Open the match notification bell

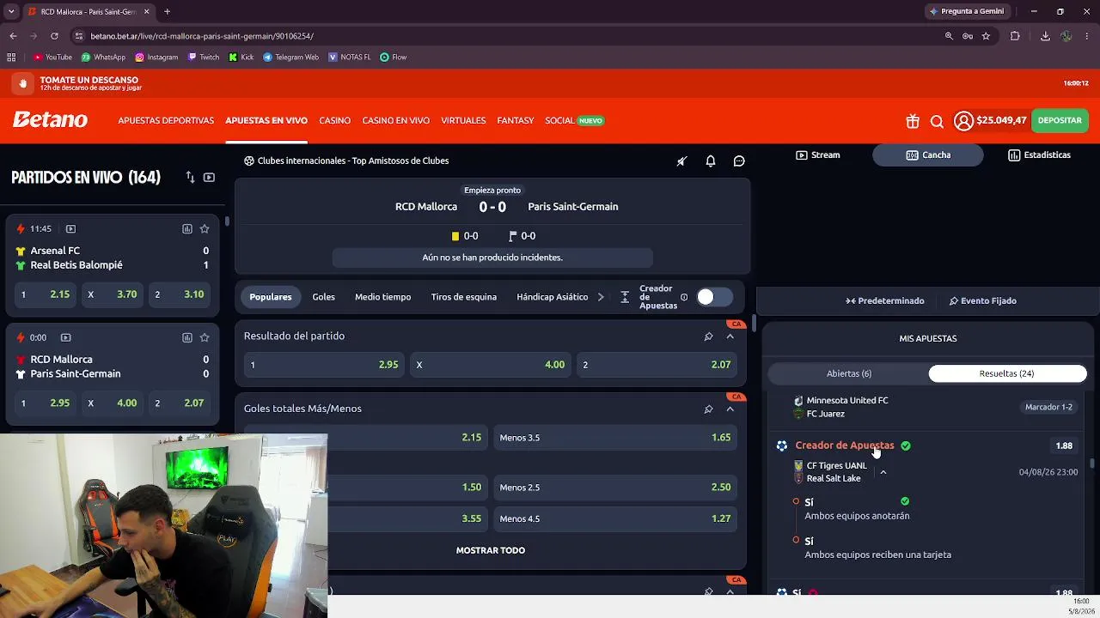711,161
